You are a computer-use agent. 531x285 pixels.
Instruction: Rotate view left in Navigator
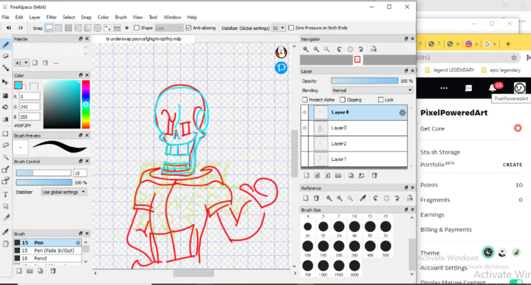[x=339, y=49]
